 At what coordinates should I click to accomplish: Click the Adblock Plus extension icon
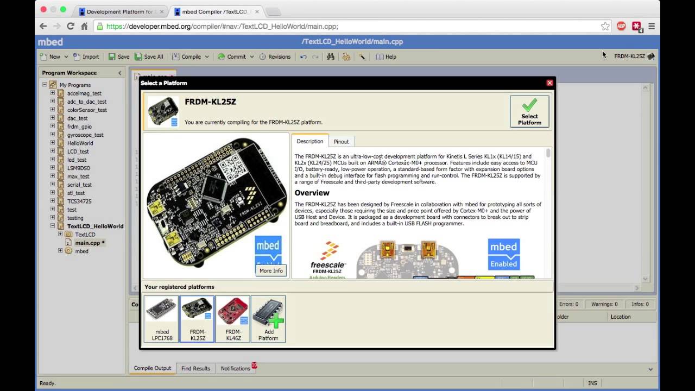(x=621, y=26)
